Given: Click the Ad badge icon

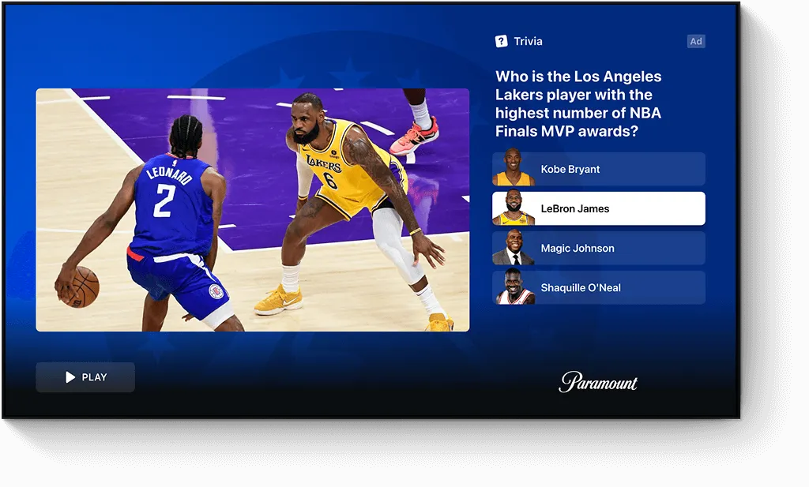Looking at the screenshot, I should pos(696,41).
